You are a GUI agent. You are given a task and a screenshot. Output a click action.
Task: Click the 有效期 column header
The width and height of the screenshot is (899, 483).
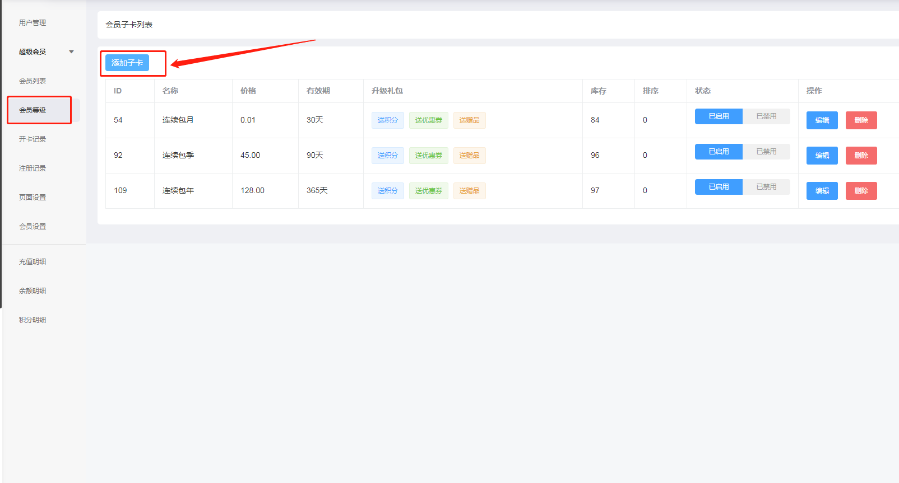click(x=318, y=91)
